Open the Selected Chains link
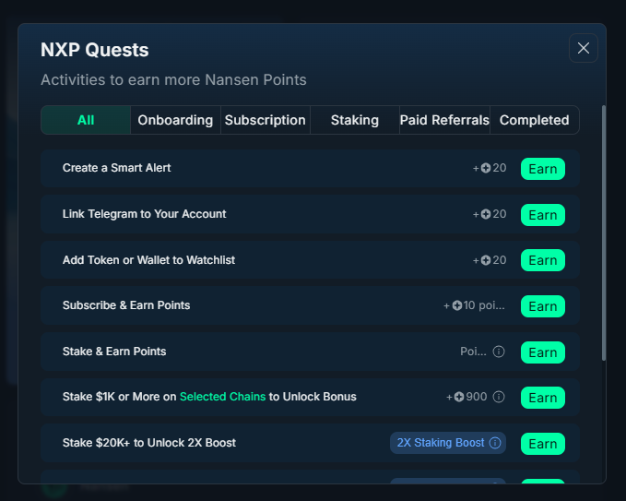 (x=222, y=397)
